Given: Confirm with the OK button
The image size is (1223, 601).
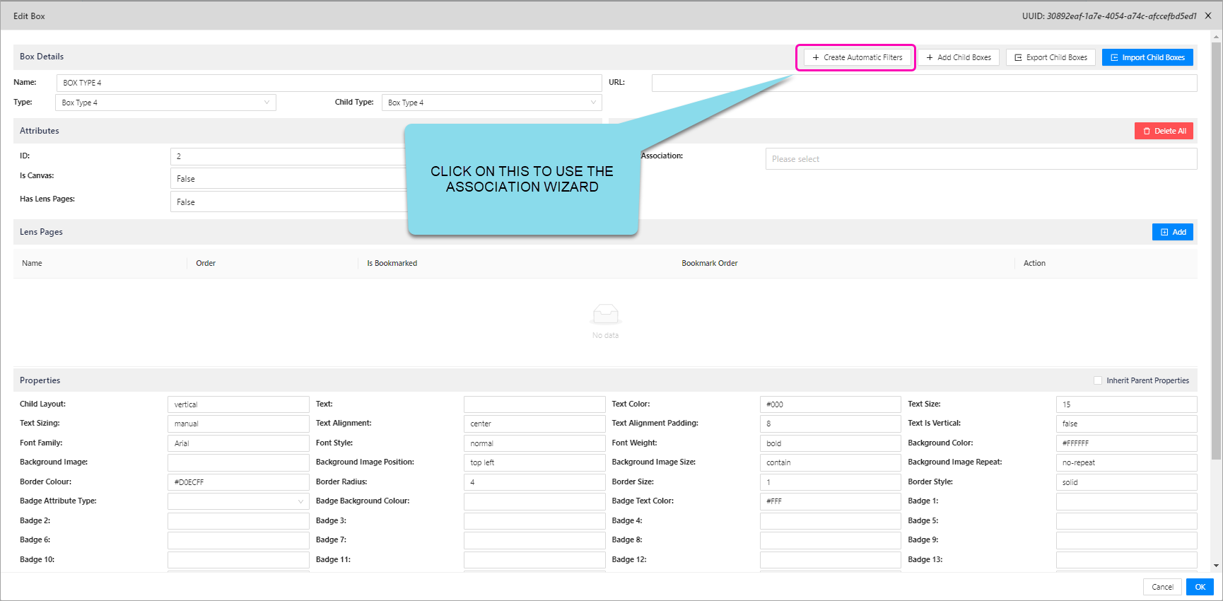Looking at the screenshot, I should click(x=1200, y=587).
